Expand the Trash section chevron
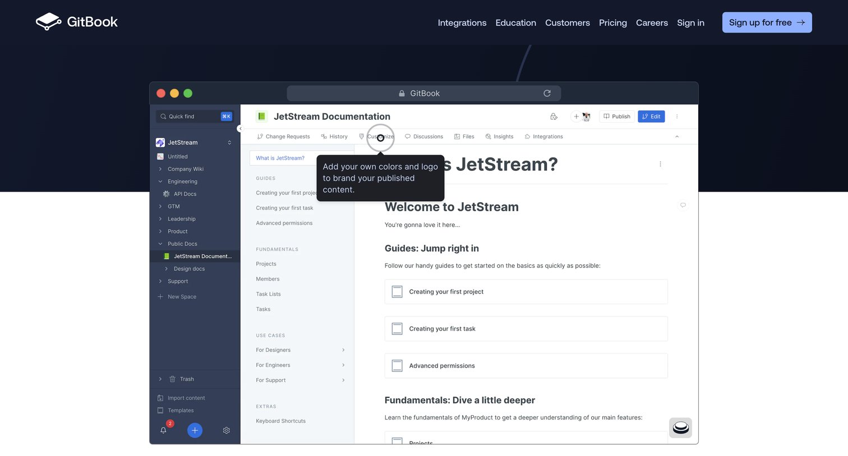 coord(160,379)
